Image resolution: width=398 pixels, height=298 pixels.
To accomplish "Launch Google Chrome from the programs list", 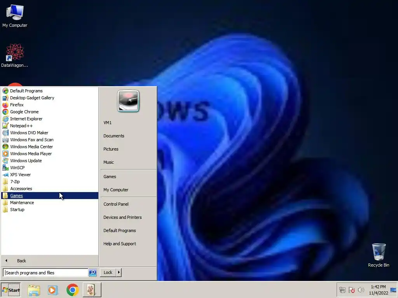I will point(50,112).
